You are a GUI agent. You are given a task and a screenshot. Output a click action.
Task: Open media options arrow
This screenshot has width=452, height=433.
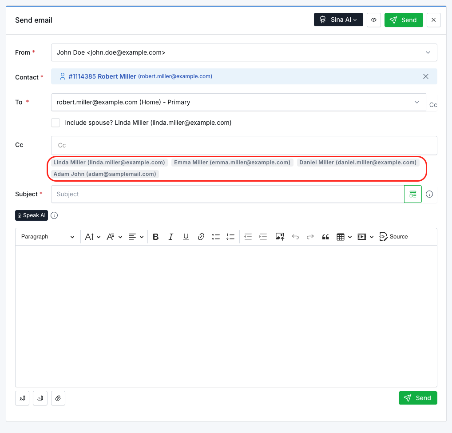coord(372,237)
